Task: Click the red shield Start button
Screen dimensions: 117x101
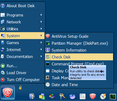Action: [x=8, y=92]
